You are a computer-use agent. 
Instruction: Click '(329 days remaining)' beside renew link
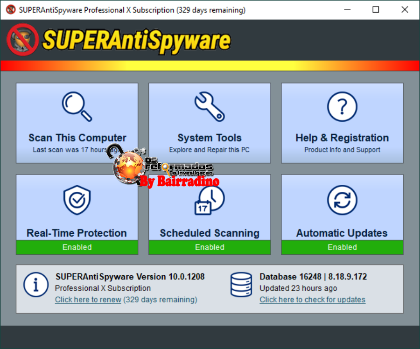160,300
